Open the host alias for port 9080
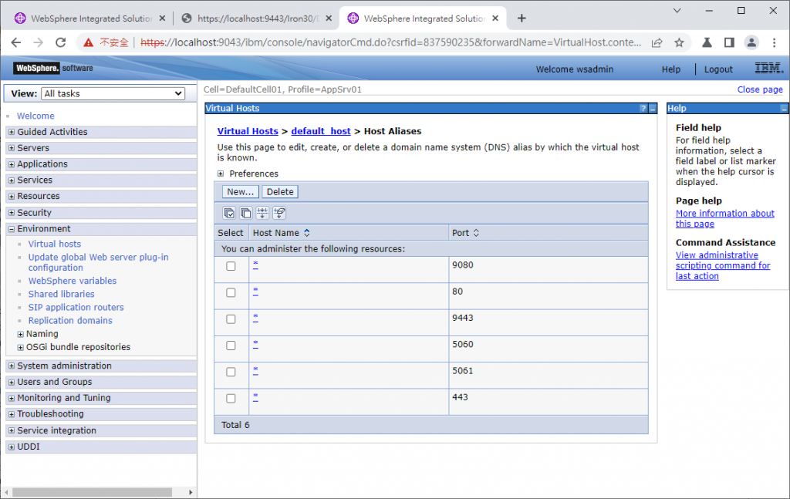 point(255,265)
